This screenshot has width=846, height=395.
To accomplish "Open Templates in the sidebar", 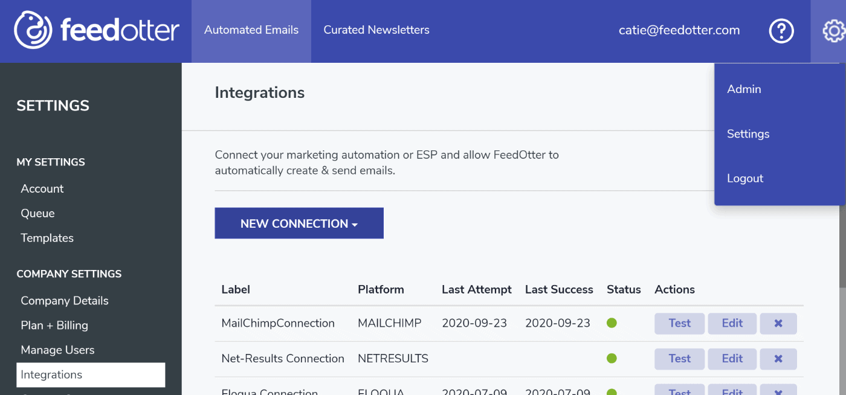I will point(47,239).
